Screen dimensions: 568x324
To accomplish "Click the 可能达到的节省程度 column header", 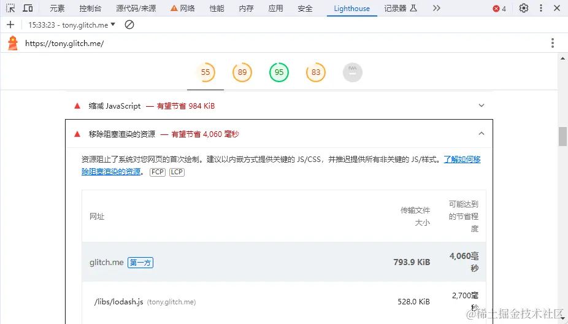I will [x=464, y=217].
